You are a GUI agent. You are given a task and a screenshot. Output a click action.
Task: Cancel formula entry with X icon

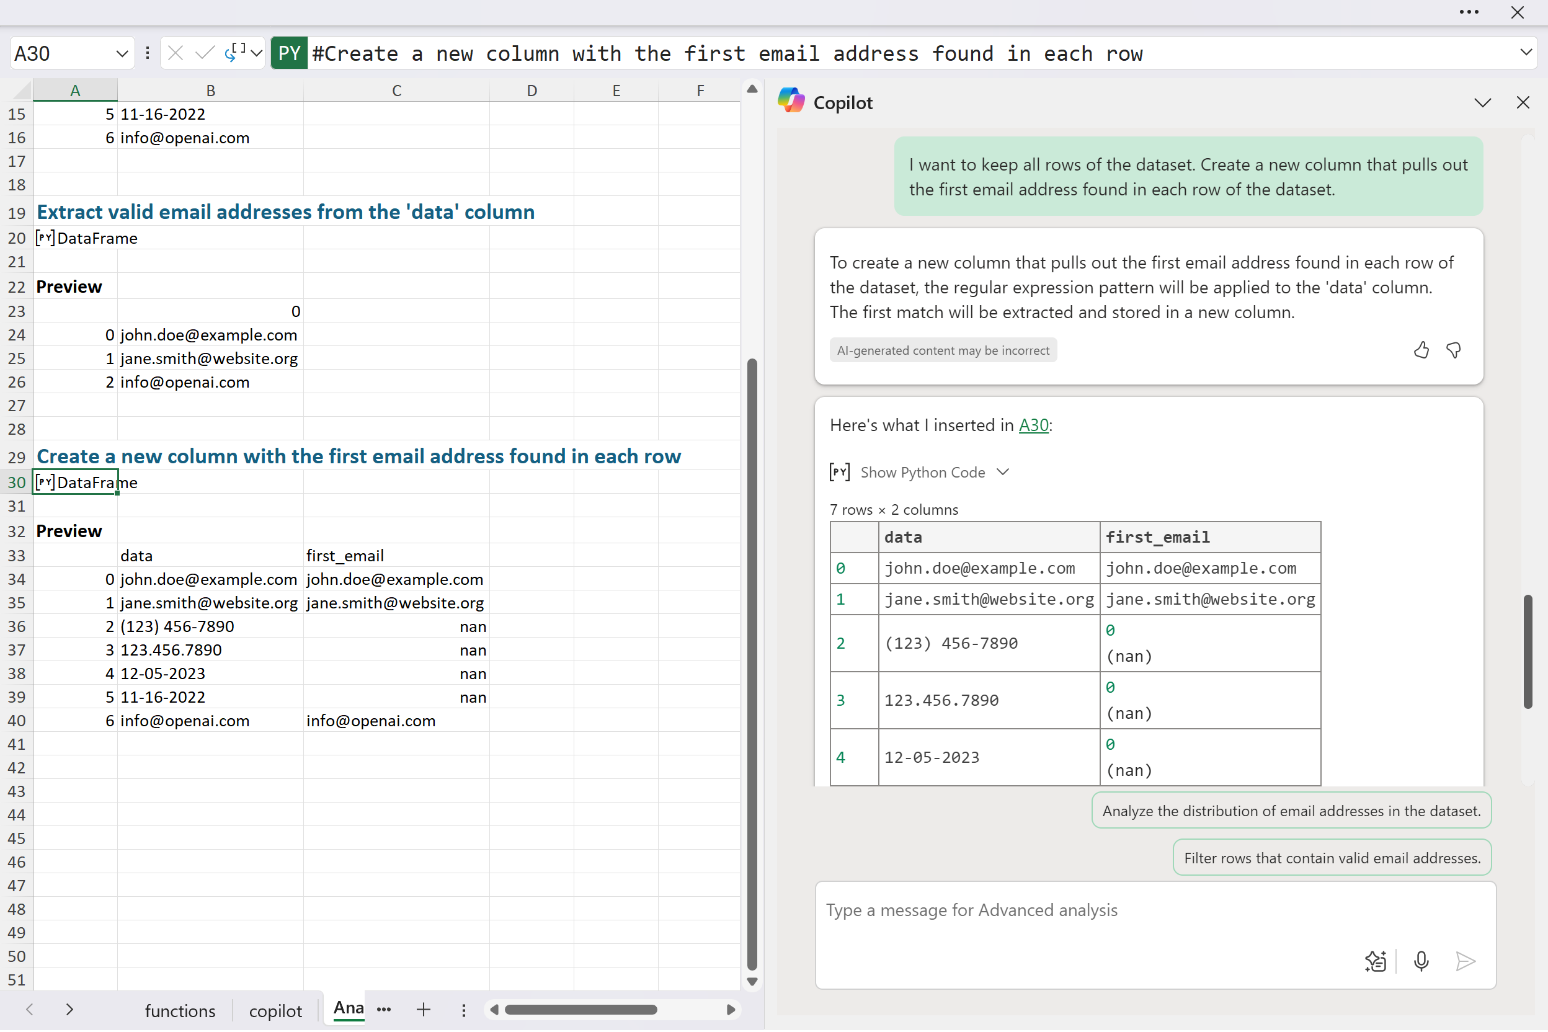coord(175,53)
